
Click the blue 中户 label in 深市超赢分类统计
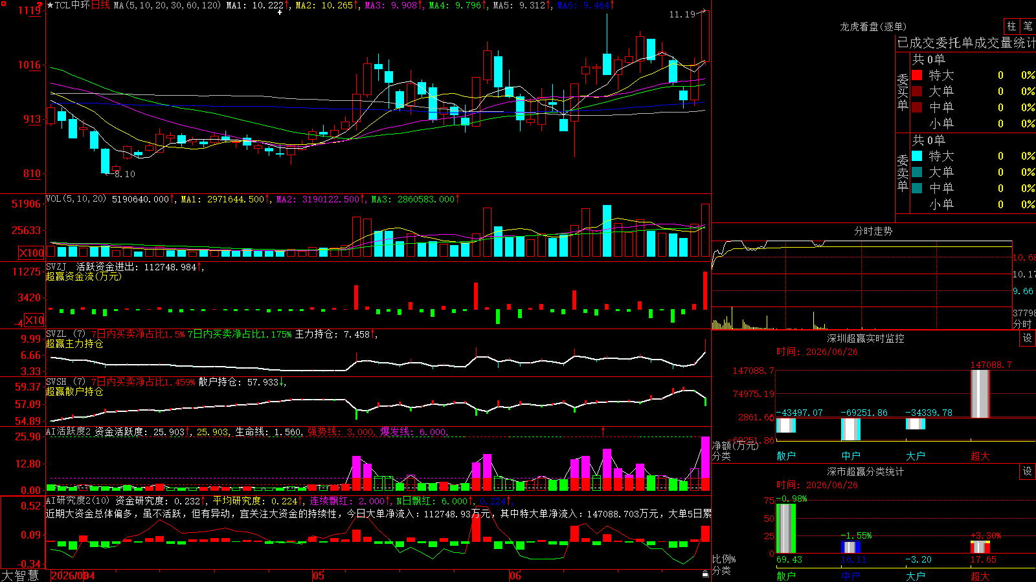coord(851,576)
